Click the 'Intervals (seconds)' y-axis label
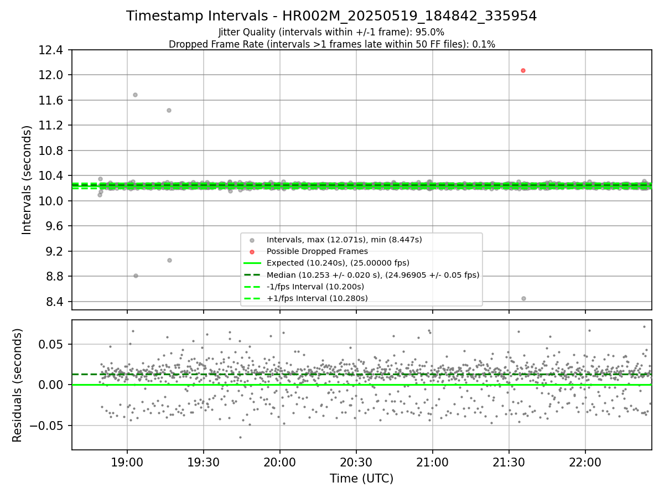664x498 pixels. (27, 179)
